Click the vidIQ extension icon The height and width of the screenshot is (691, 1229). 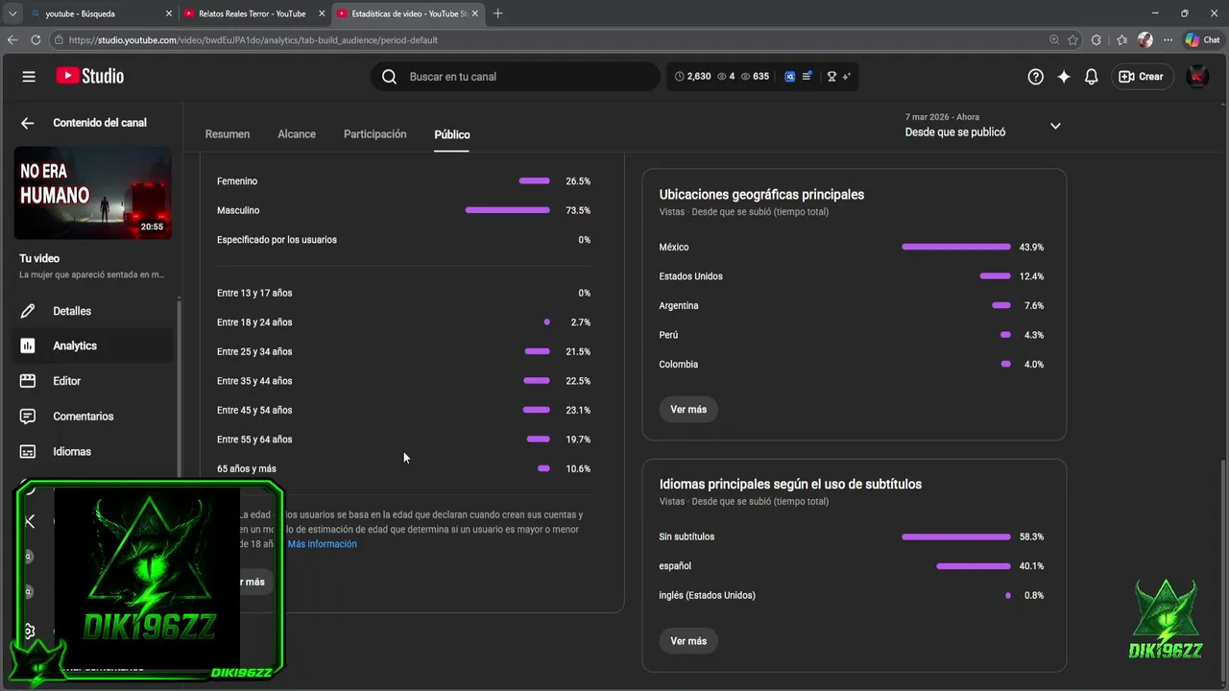click(x=790, y=77)
